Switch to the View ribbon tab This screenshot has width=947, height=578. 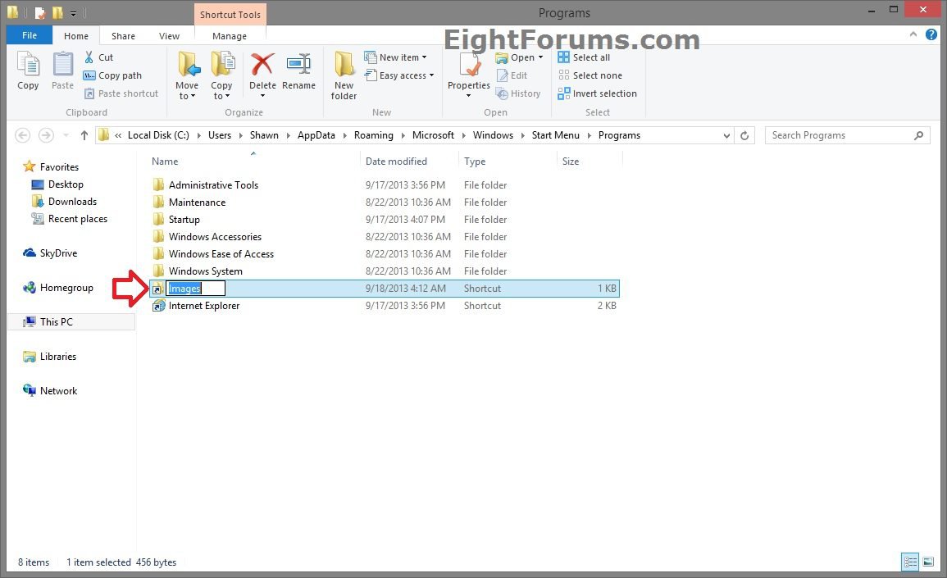pos(169,36)
